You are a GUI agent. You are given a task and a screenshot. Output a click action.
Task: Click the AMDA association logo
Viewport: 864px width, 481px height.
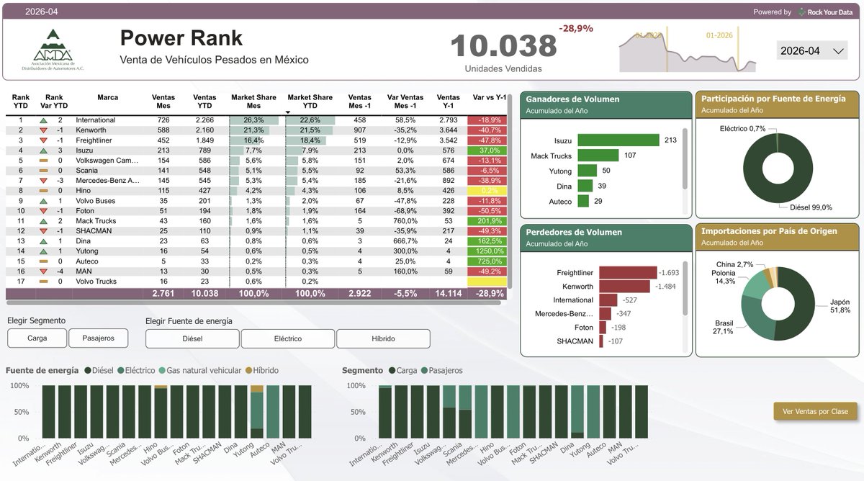pyautogui.click(x=53, y=49)
